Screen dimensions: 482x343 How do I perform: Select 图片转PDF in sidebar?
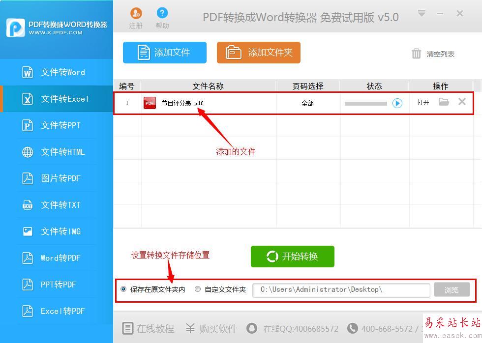57,178
